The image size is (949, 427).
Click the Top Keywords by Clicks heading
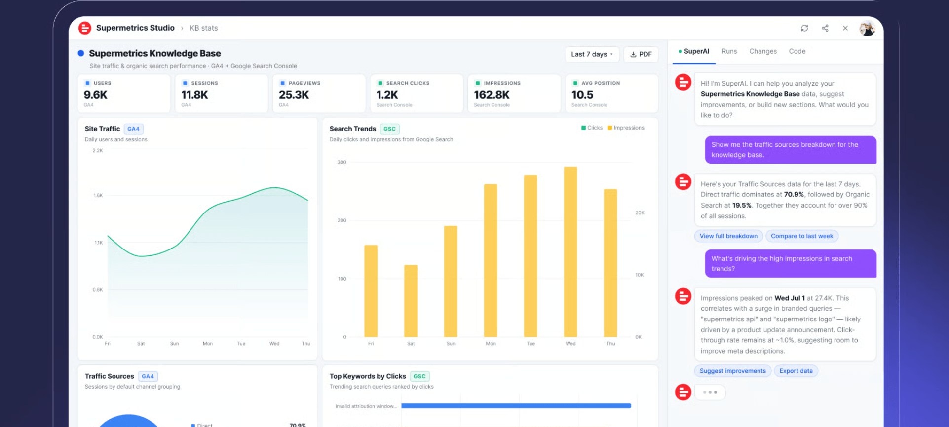368,376
